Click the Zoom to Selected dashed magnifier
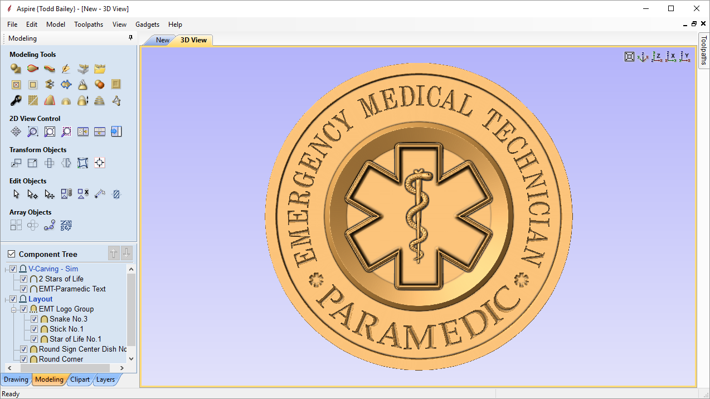Viewport: 710px width, 399px height. pyautogui.click(x=66, y=132)
